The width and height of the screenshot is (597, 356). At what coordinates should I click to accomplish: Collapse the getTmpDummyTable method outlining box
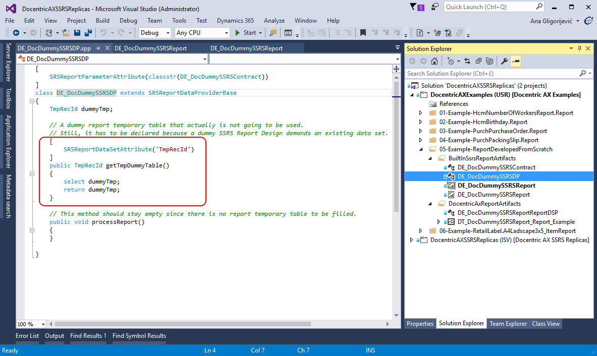[32, 173]
